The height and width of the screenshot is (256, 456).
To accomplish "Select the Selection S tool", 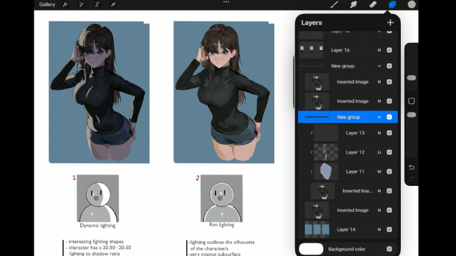I will [x=97, y=4].
